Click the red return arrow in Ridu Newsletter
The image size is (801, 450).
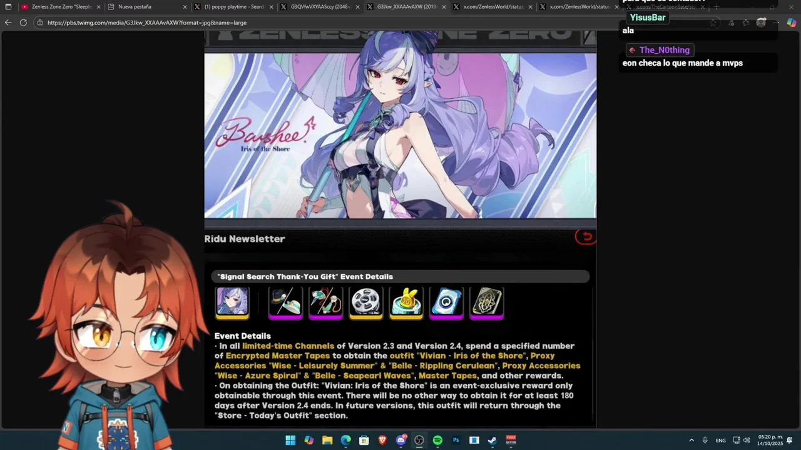coord(586,236)
